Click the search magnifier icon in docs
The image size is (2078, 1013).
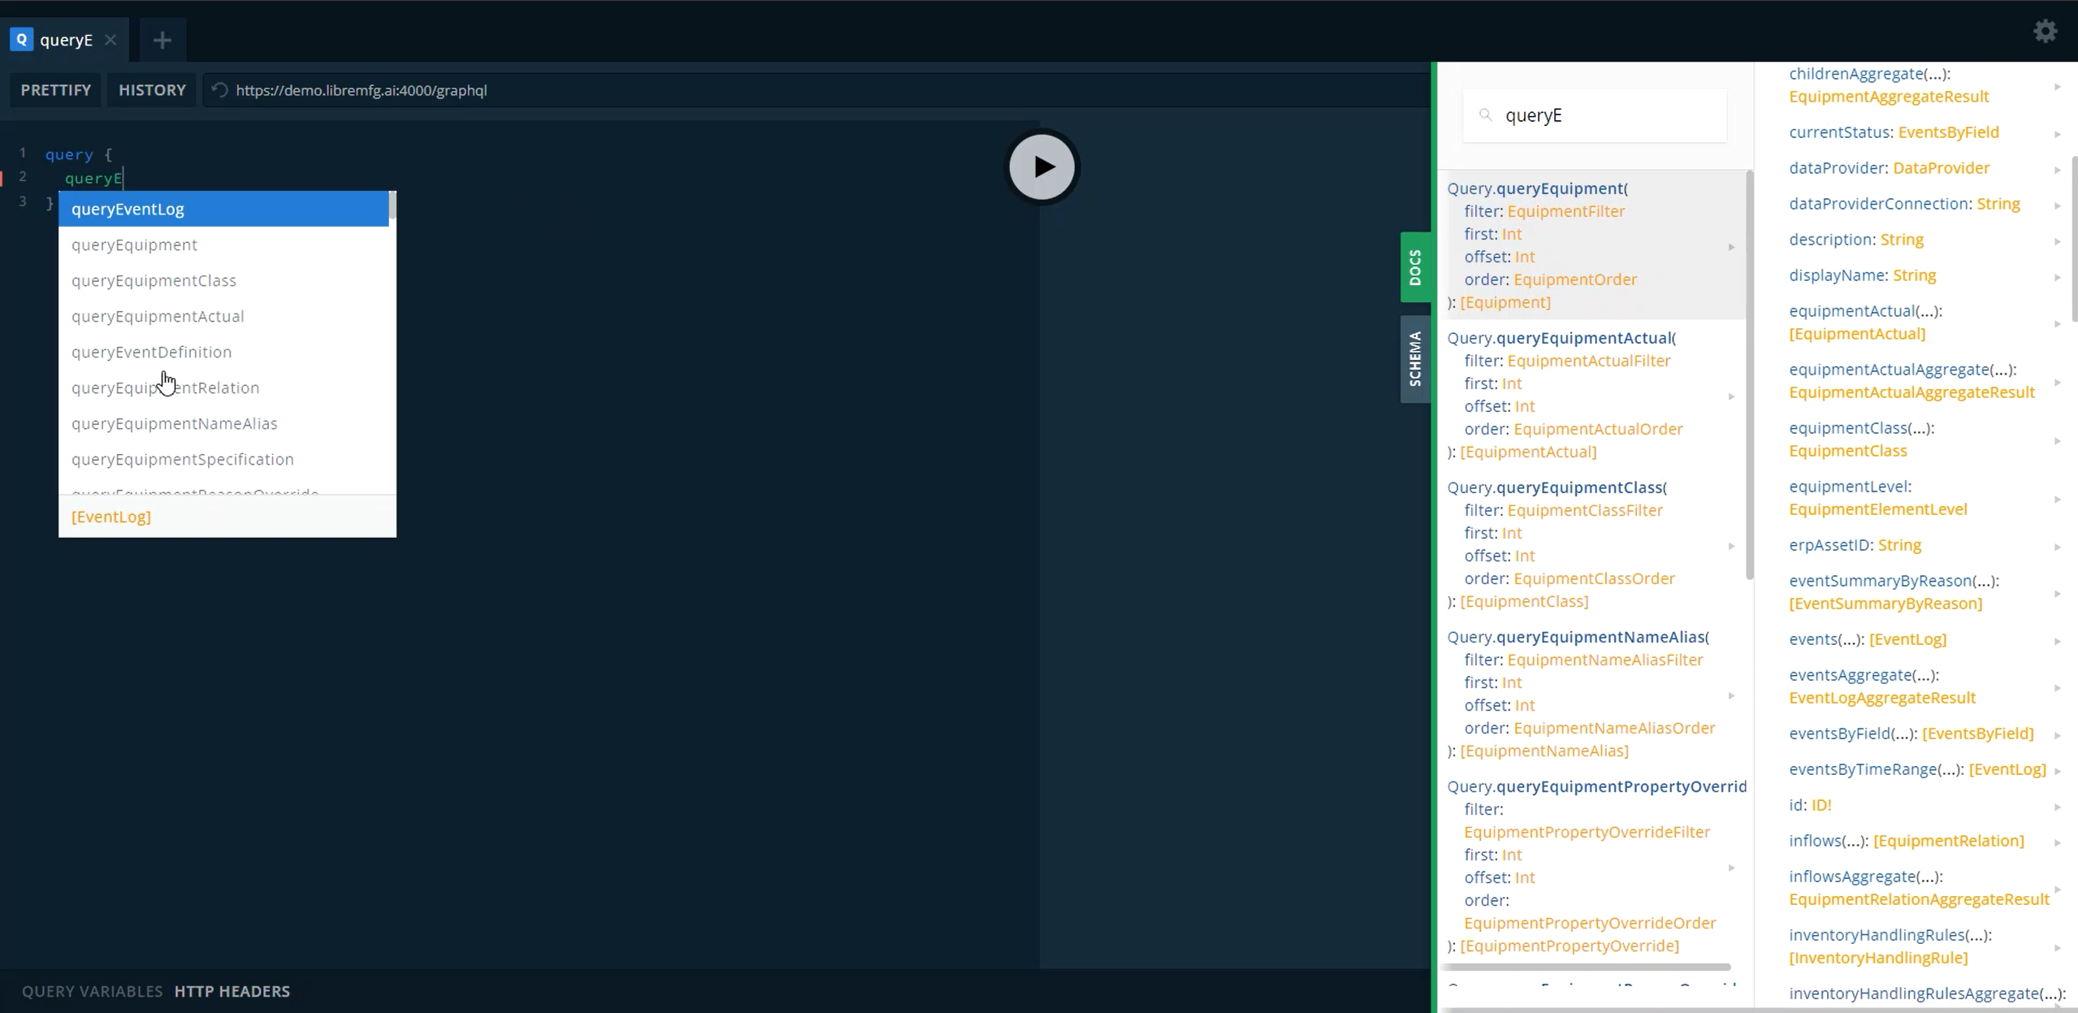pos(1486,115)
